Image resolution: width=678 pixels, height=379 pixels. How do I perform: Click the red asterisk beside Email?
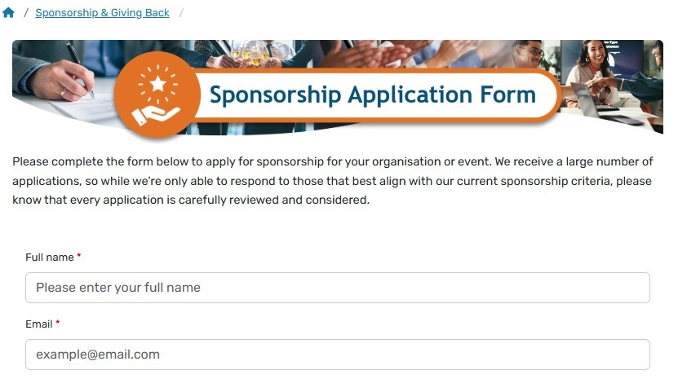(58, 324)
